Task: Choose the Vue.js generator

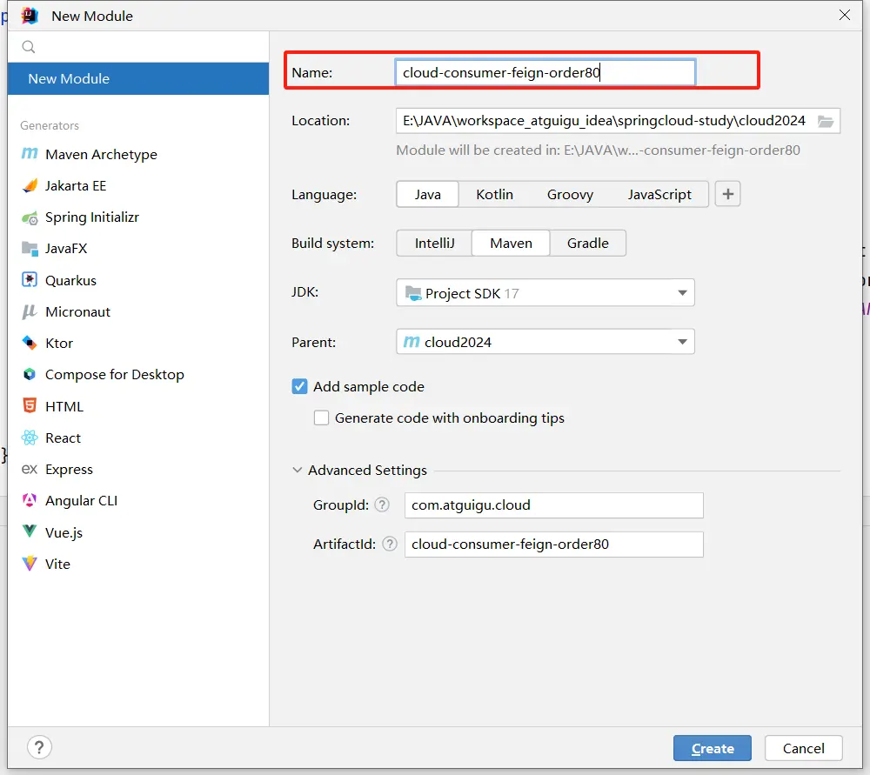Action: [x=64, y=532]
